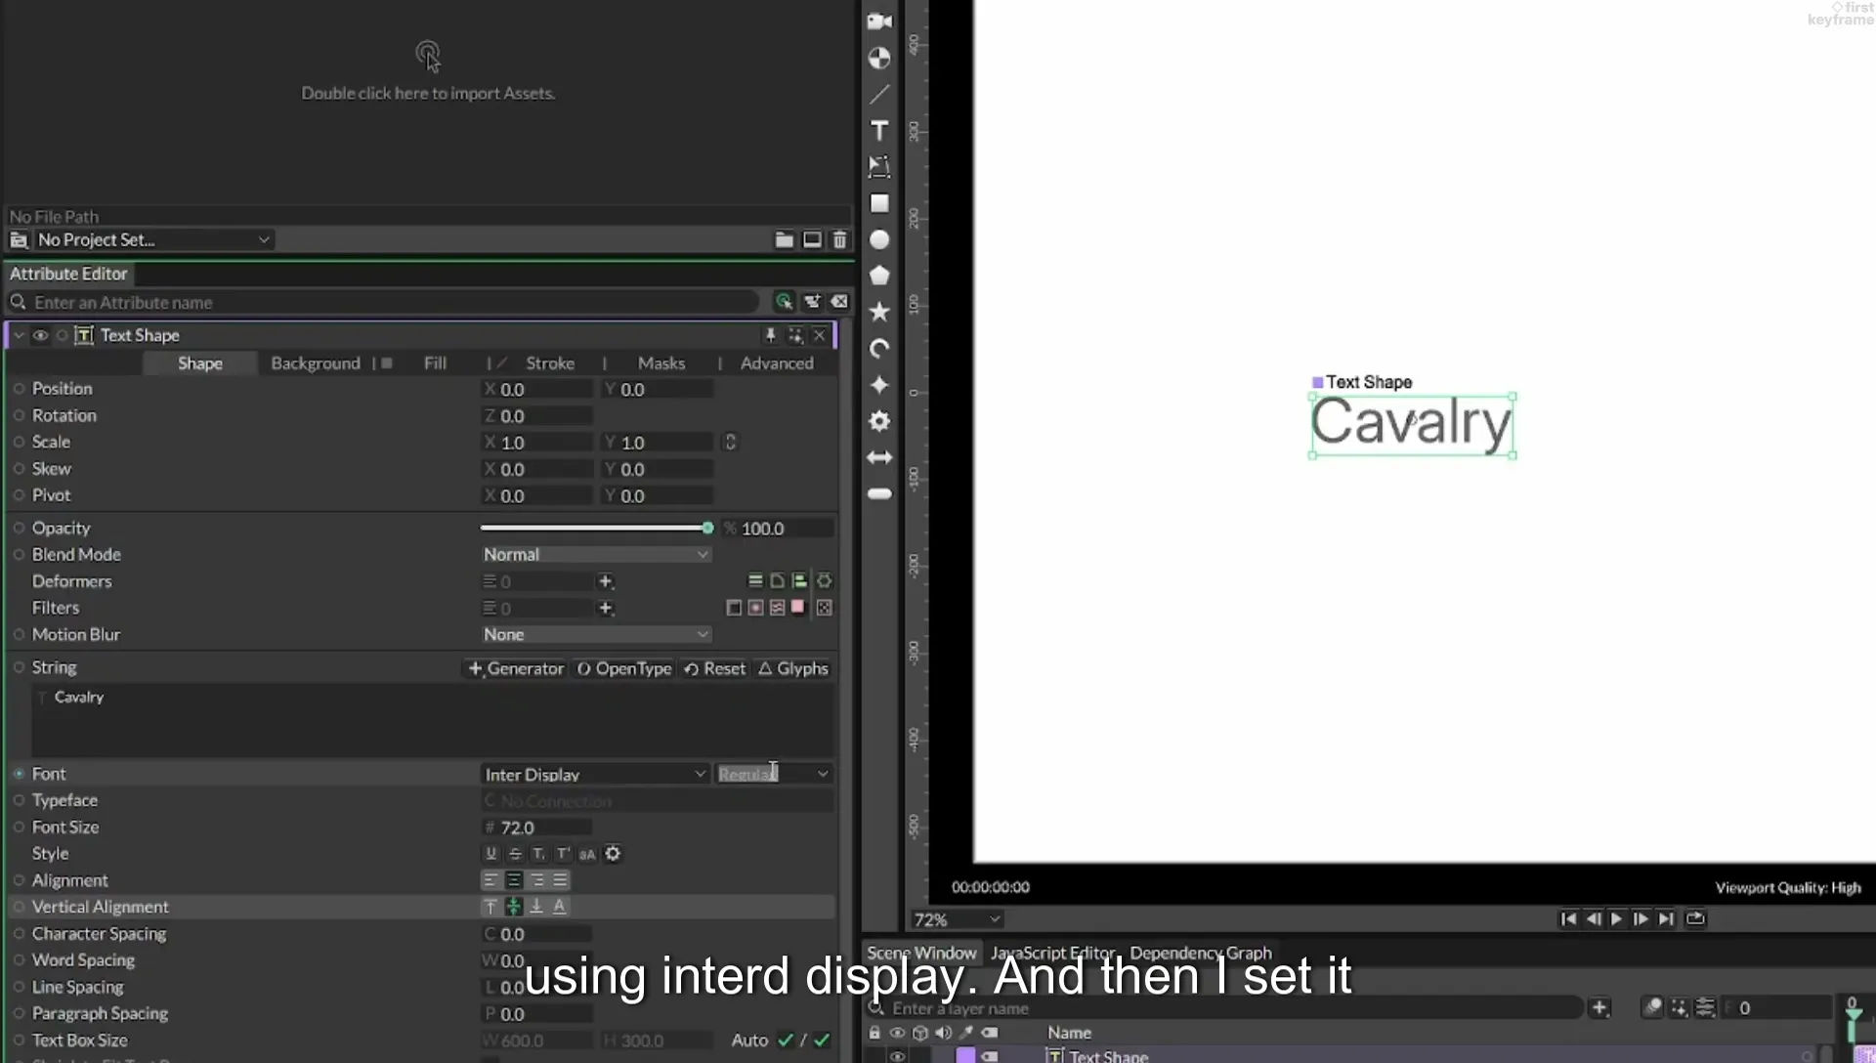Click the Glyphs button
Image resolution: width=1876 pixels, height=1063 pixels.
(793, 668)
